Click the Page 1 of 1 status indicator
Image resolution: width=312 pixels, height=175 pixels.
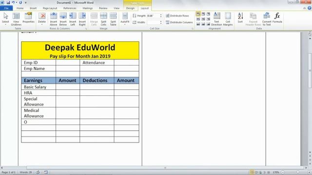pyautogui.click(x=8, y=172)
